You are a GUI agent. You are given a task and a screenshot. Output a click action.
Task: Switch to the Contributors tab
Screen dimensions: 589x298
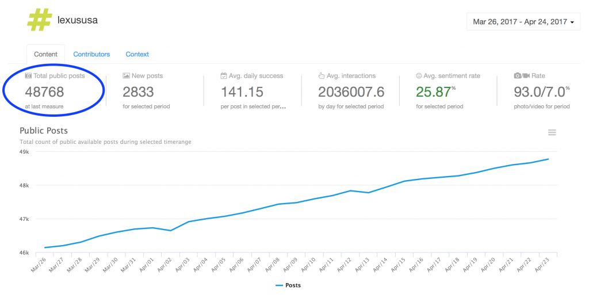pyautogui.click(x=91, y=54)
